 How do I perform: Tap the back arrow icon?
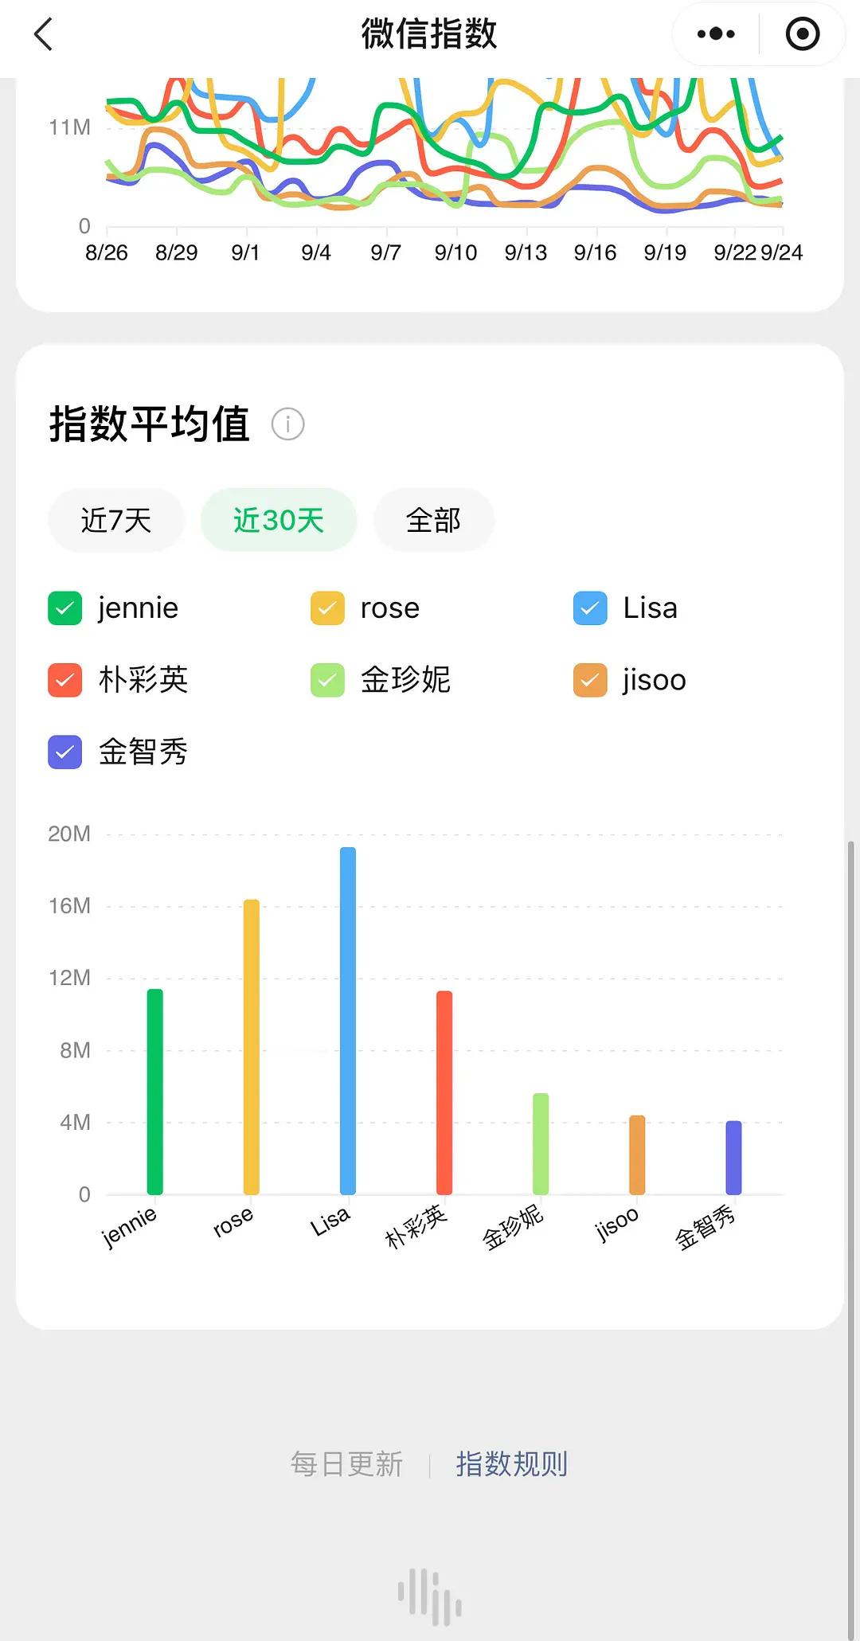coord(44,34)
